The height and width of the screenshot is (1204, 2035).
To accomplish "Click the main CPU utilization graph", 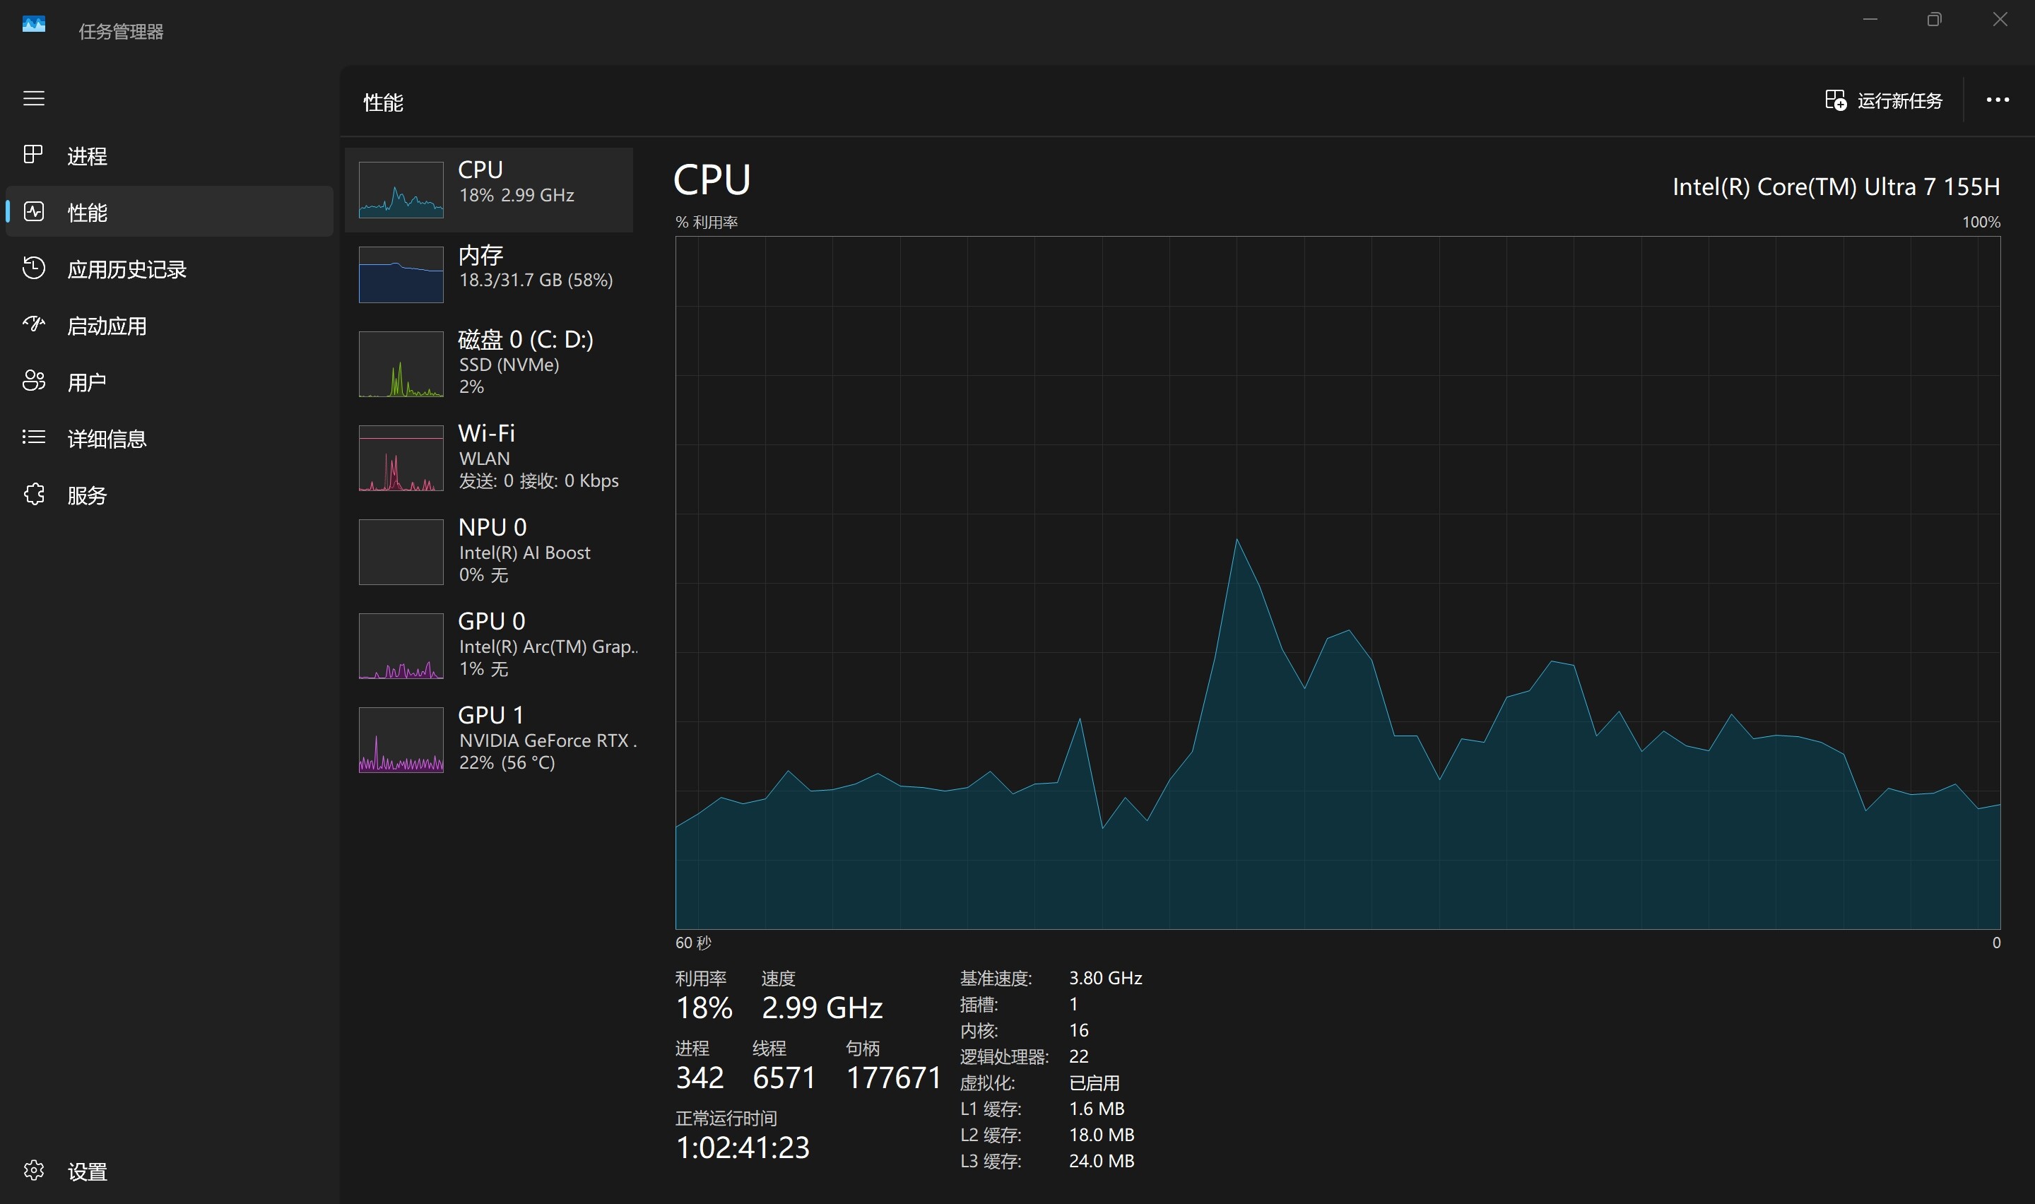I will click(x=1338, y=582).
